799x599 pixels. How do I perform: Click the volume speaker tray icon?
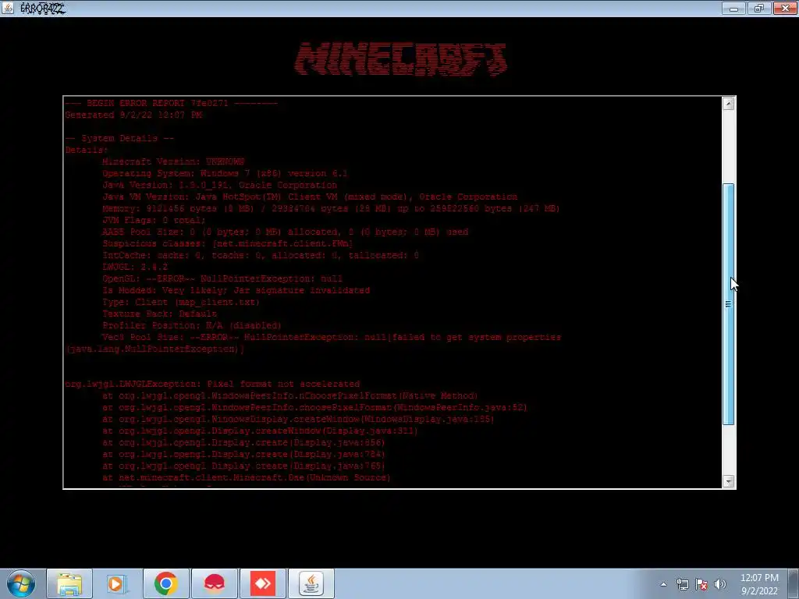click(719, 584)
